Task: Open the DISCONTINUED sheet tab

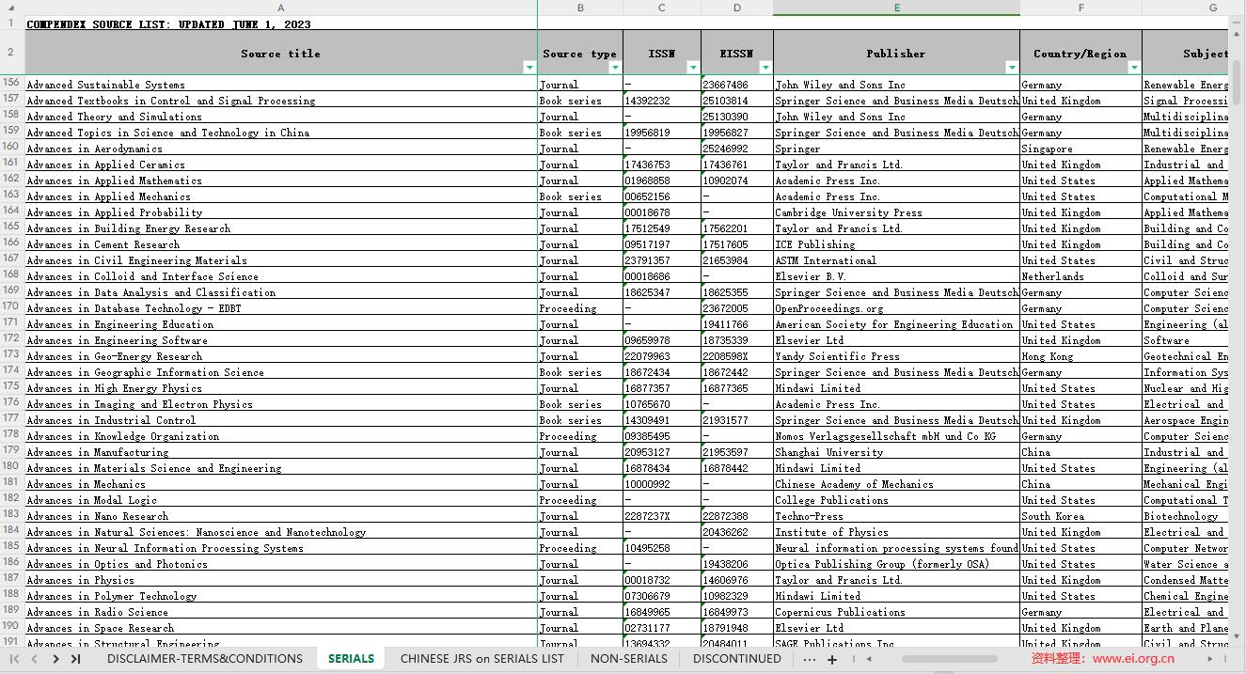Action: pos(737,659)
